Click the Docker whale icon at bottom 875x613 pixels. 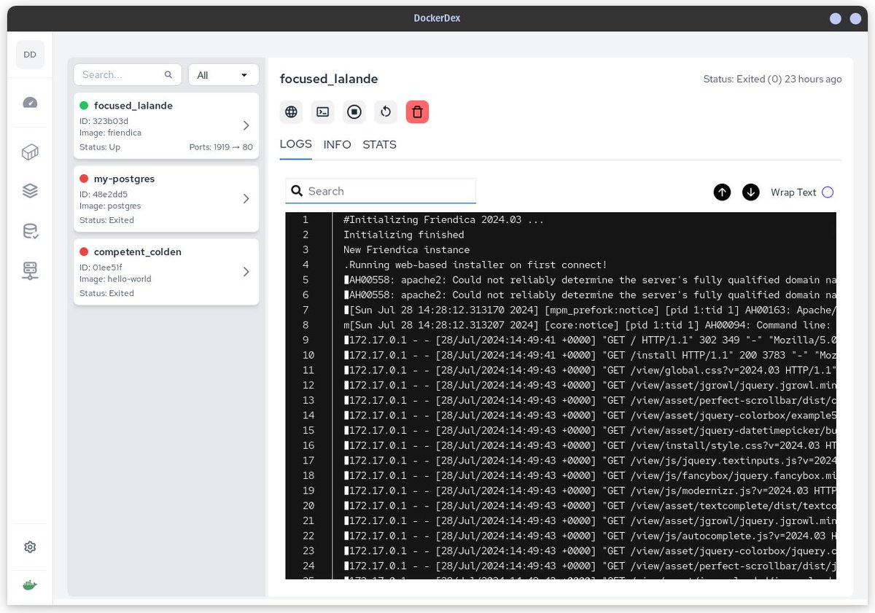30,584
